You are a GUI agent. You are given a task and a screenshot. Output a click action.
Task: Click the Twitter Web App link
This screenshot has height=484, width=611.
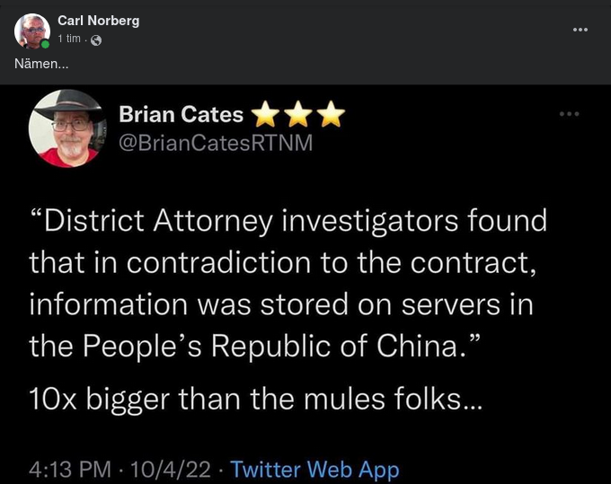[314, 469]
